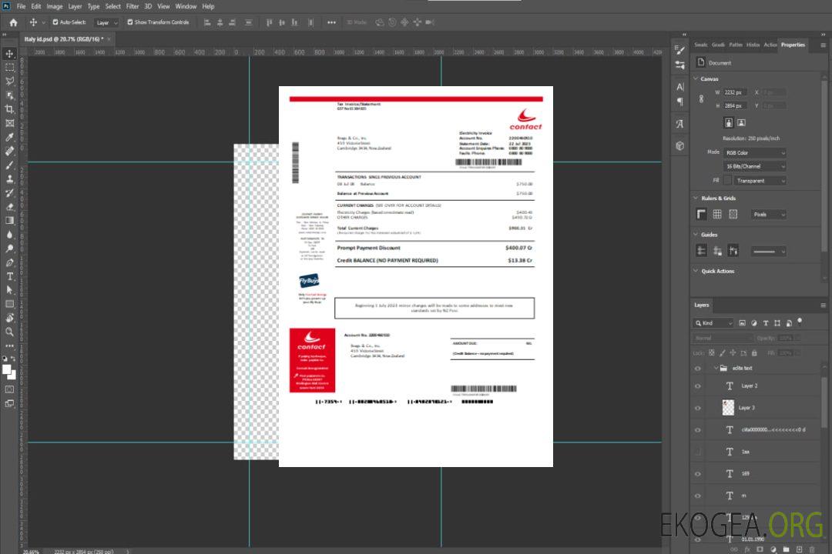Open the Filter menu

(133, 6)
